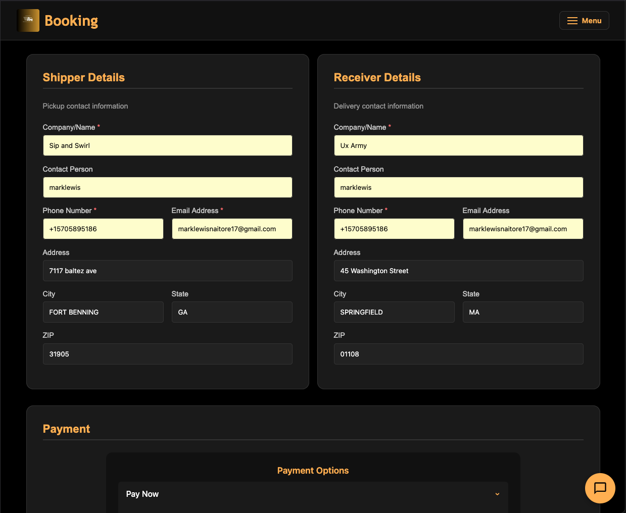Click the SPRINGFIELD city field
Viewport: 626px width, 513px height.
pos(394,312)
